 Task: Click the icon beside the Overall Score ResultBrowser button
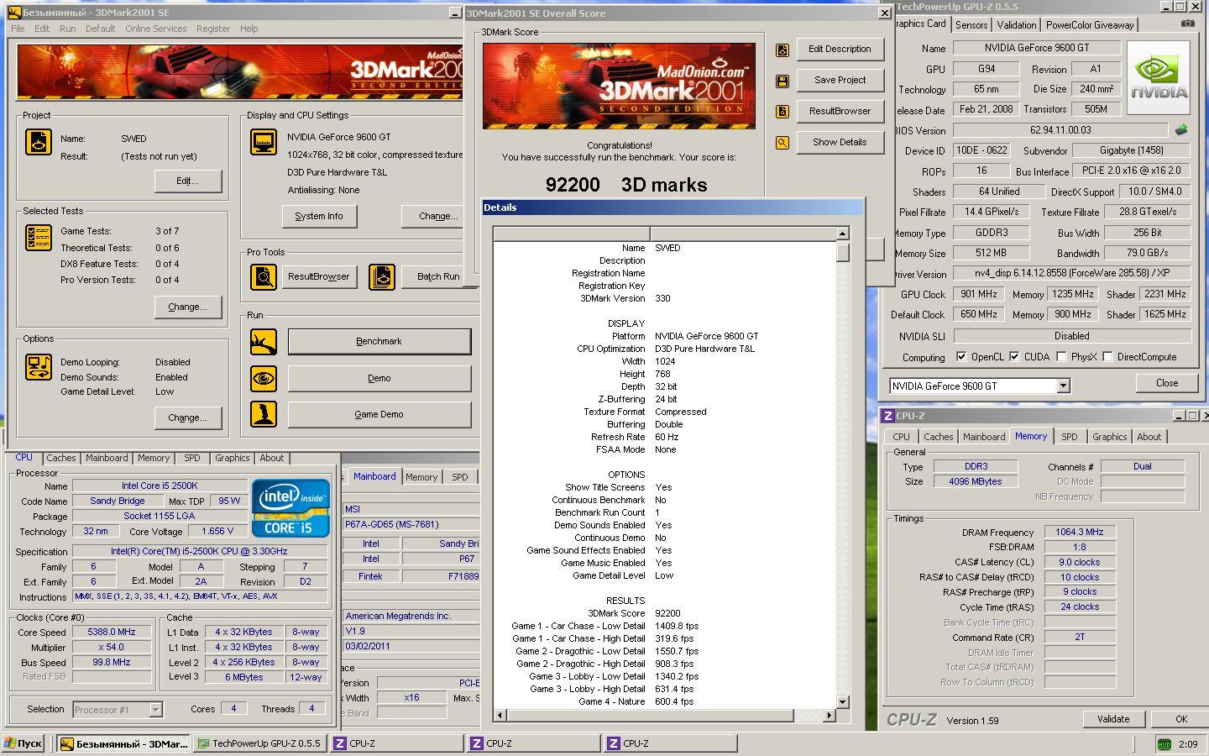(782, 111)
